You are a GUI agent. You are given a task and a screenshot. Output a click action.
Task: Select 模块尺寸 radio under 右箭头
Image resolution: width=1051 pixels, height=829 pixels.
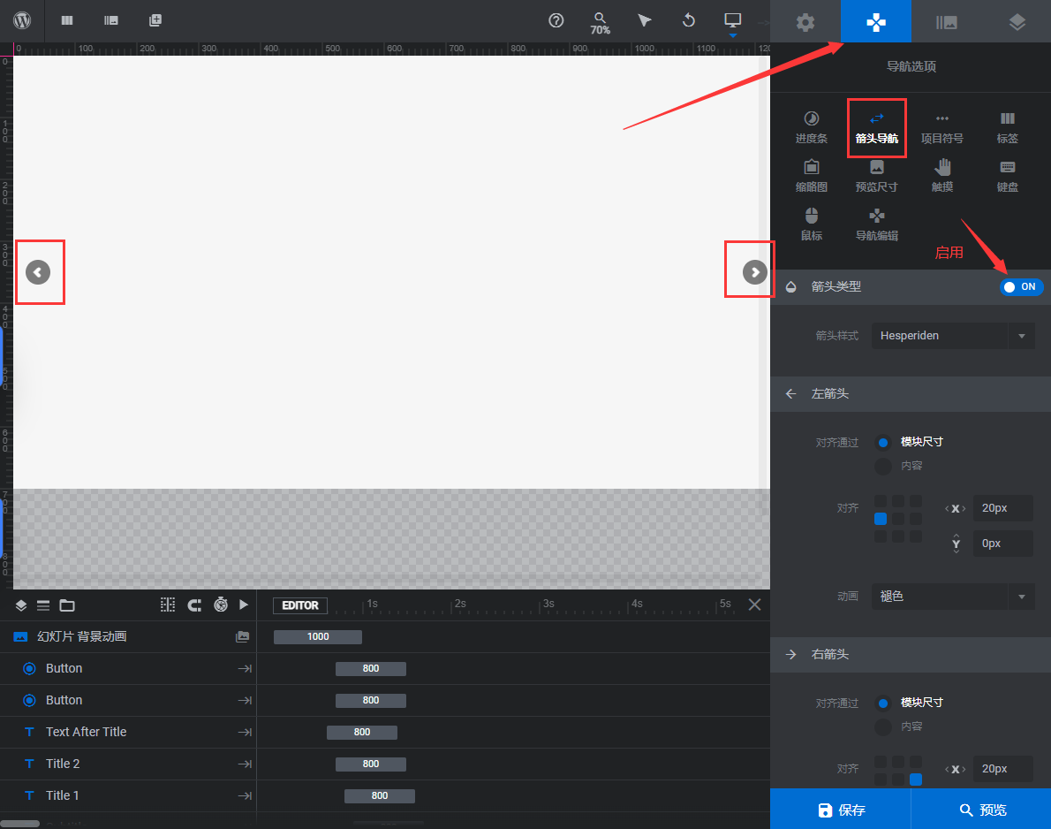click(883, 703)
